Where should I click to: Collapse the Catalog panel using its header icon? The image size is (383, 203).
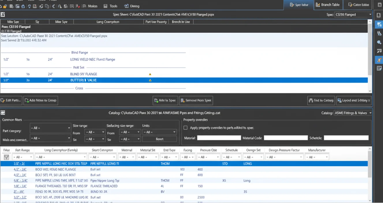(x=3, y=113)
